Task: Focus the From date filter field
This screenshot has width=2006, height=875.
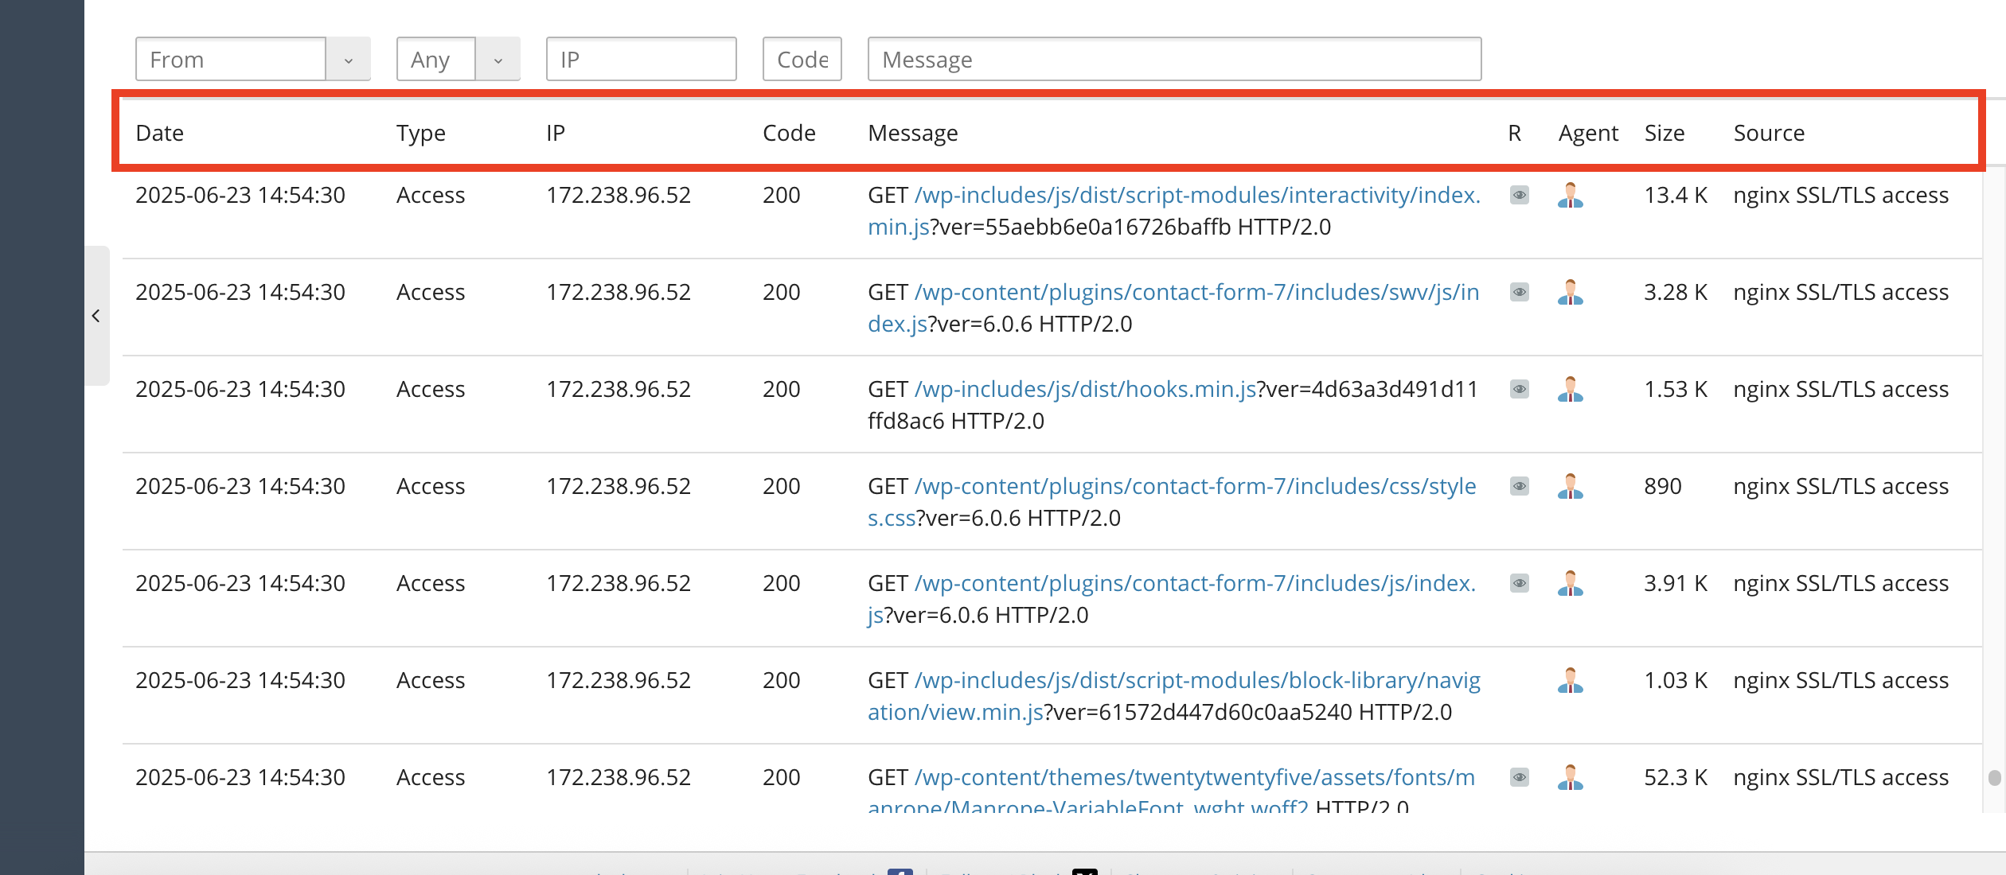Action: [x=231, y=60]
